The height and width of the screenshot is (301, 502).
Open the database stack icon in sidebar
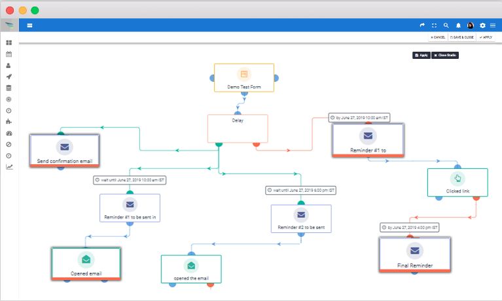tap(9, 88)
